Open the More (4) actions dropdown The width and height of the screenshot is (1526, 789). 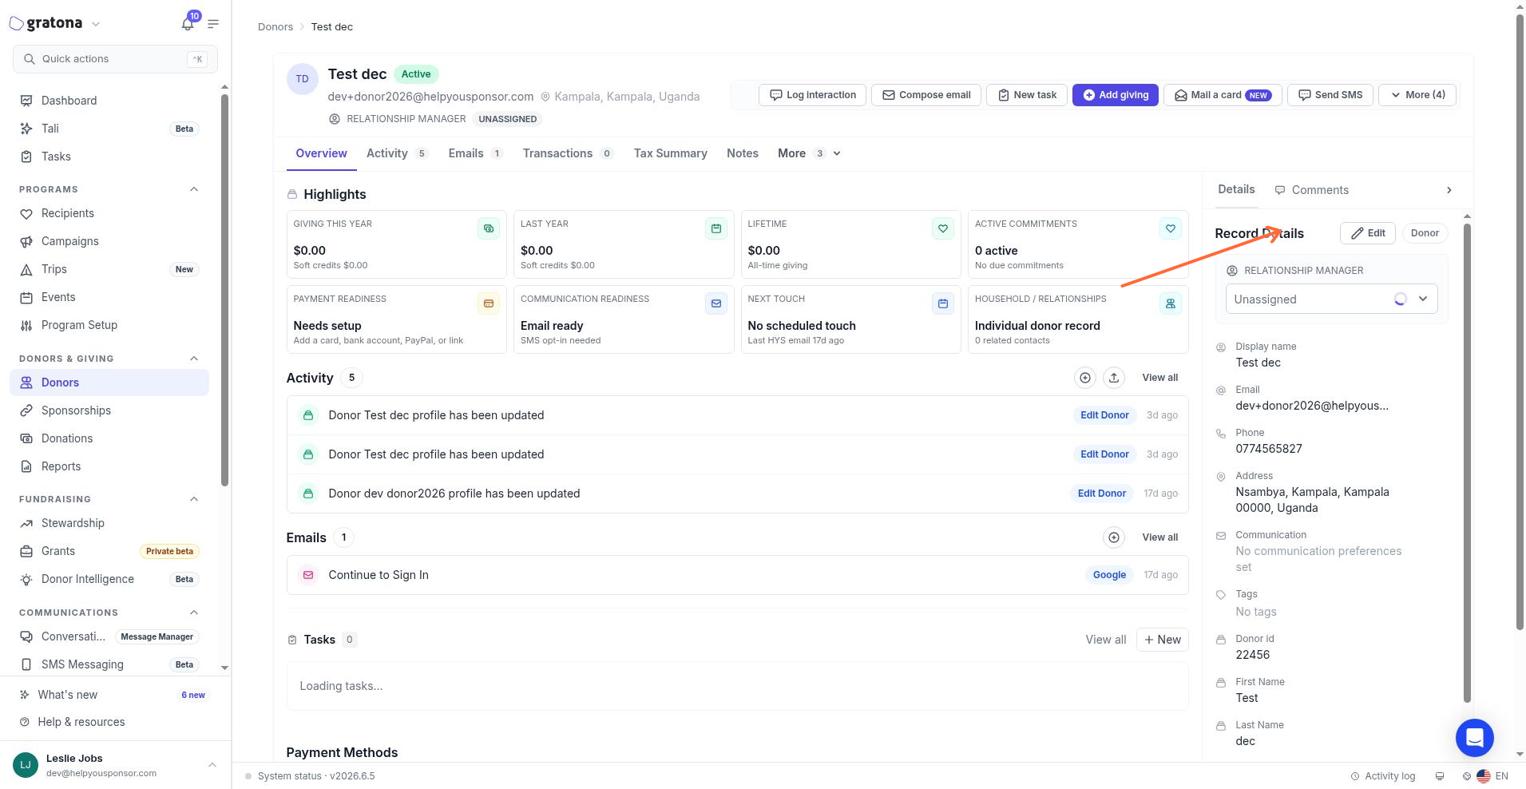1417,95
